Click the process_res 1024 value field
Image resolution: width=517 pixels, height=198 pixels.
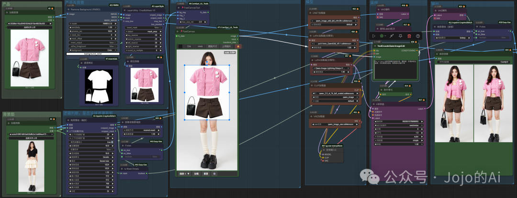pyautogui.click(x=93, y=31)
